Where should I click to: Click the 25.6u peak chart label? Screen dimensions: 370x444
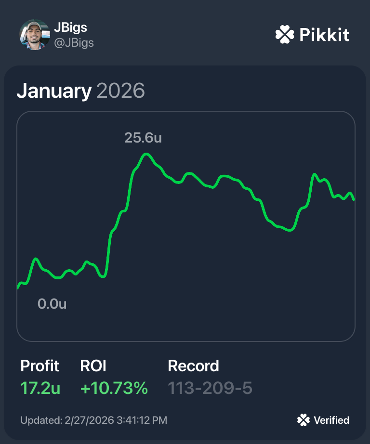pyautogui.click(x=143, y=138)
